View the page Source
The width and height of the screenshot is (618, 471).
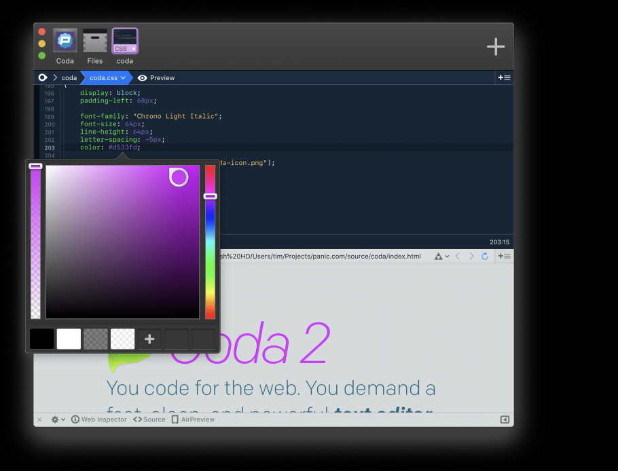pyautogui.click(x=149, y=419)
